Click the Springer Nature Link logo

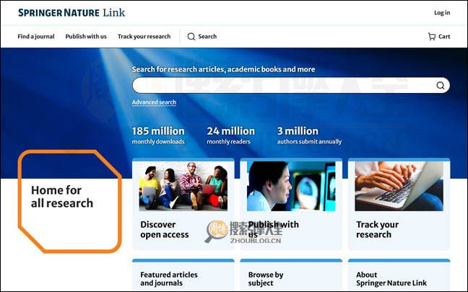pyautogui.click(x=71, y=12)
